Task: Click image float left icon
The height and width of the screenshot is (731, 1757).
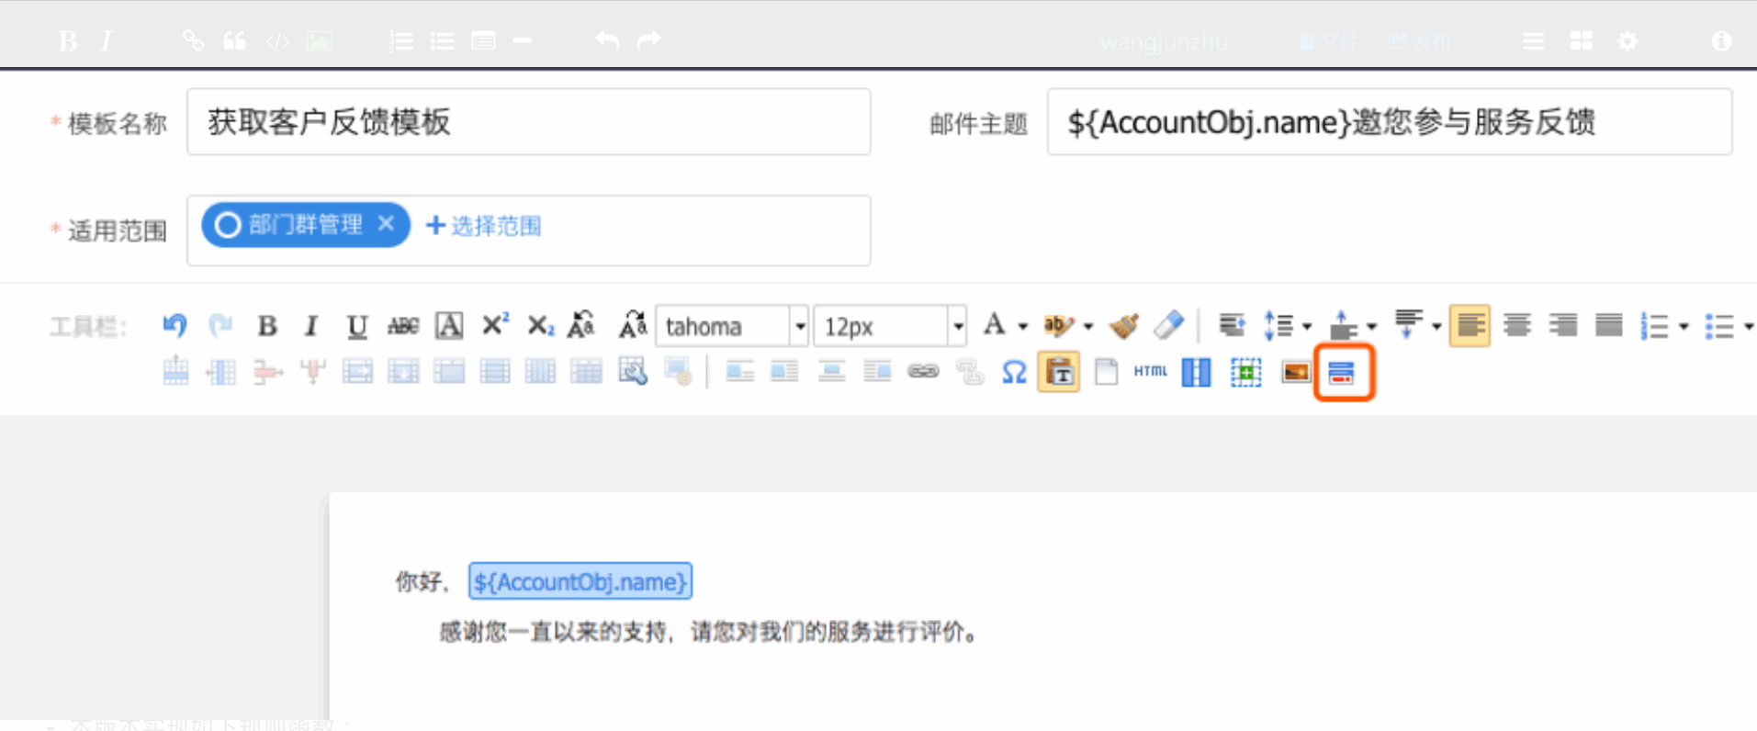Action: tap(739, 372)
